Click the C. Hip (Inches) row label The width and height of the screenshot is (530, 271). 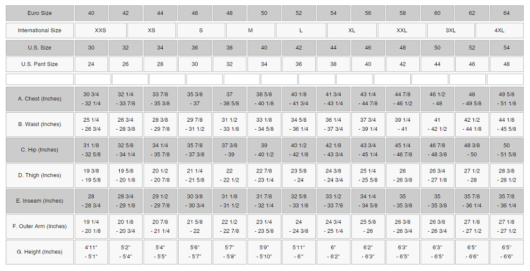40,150
